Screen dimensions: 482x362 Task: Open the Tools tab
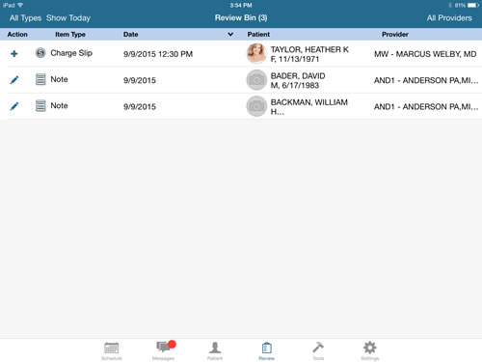(318, 351)
